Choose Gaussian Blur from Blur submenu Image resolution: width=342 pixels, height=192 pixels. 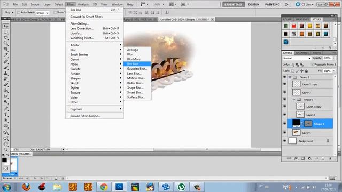pos(137,69)
